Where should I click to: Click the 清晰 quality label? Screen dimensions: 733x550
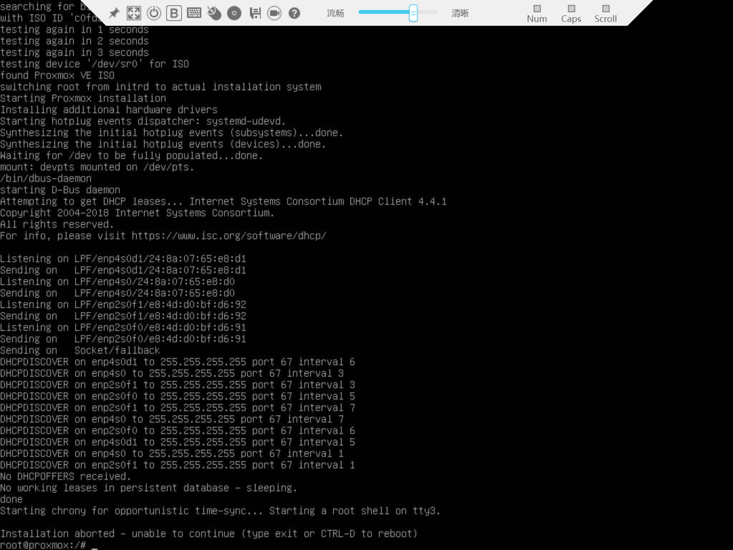pos(460,13)
